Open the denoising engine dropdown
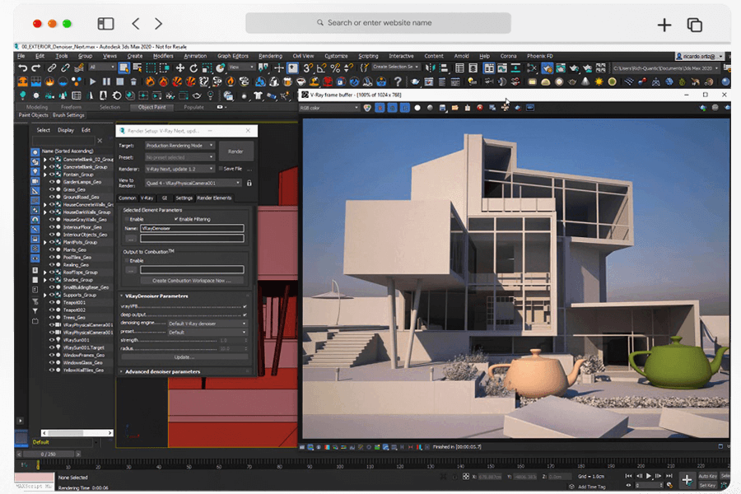The width and height of the screenshot is (741, 494). (207, 324)
